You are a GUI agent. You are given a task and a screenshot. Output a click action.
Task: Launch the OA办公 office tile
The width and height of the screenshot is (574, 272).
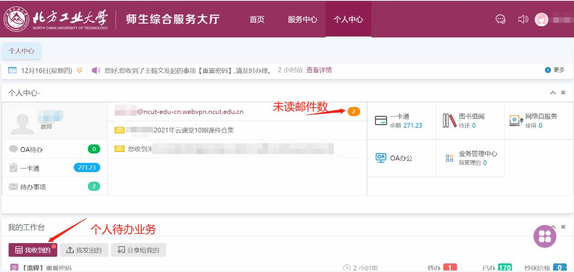395,158
